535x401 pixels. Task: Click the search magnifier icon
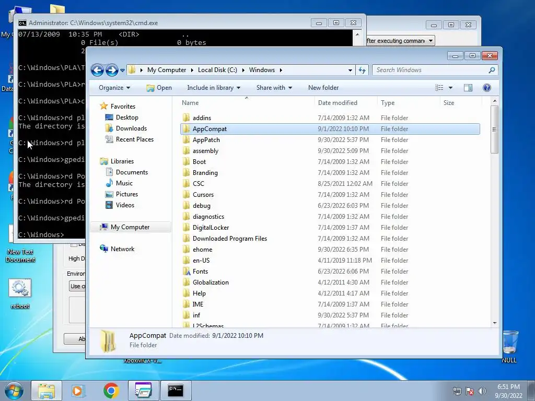click(x=492, y=70)
